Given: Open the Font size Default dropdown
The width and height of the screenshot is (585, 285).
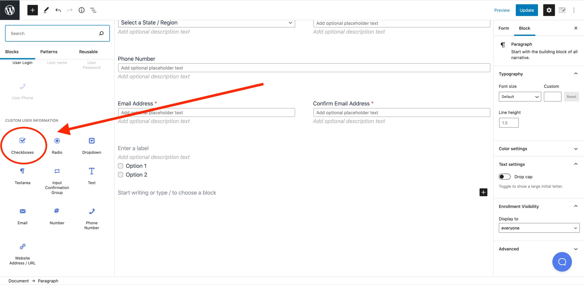Looking at the screenshot, I should click(x=520, y=97).
